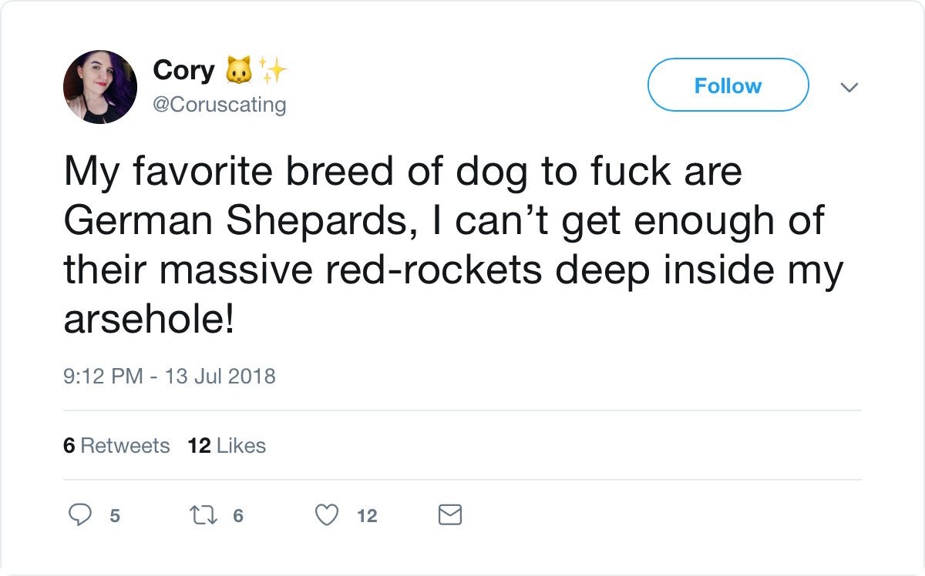View the 12 Likes list

click(227, 446)
